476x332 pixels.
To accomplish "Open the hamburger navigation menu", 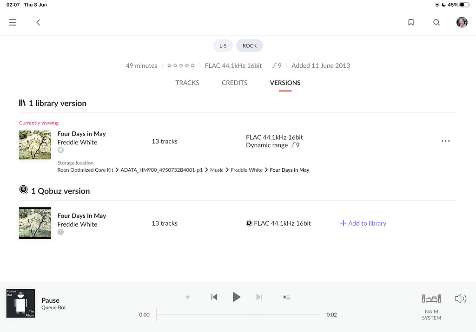I will 13,22.
